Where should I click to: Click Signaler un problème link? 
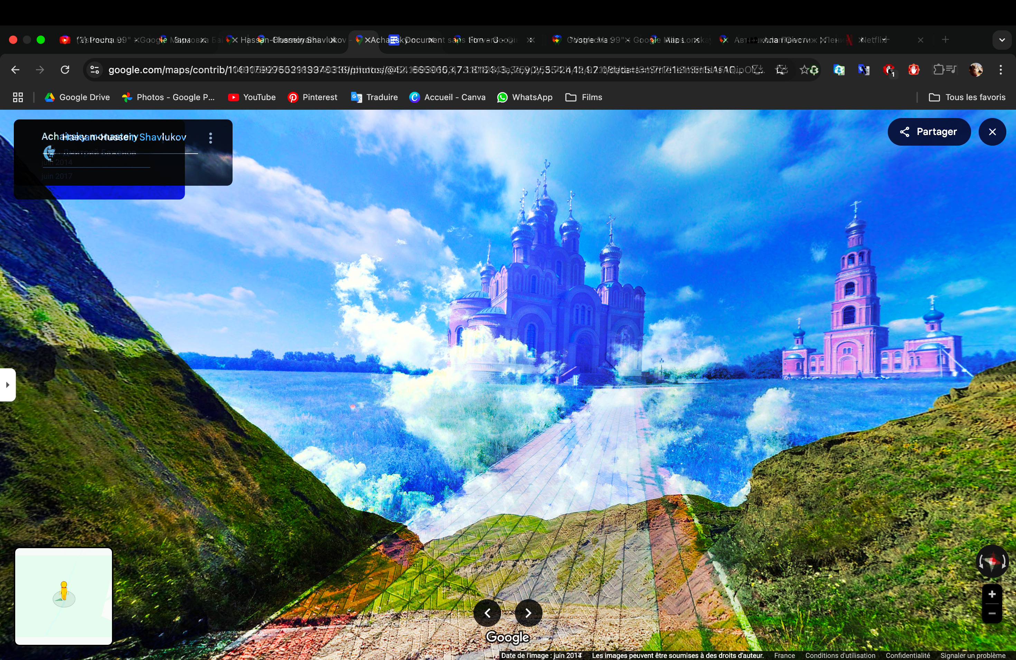point(973,655)
